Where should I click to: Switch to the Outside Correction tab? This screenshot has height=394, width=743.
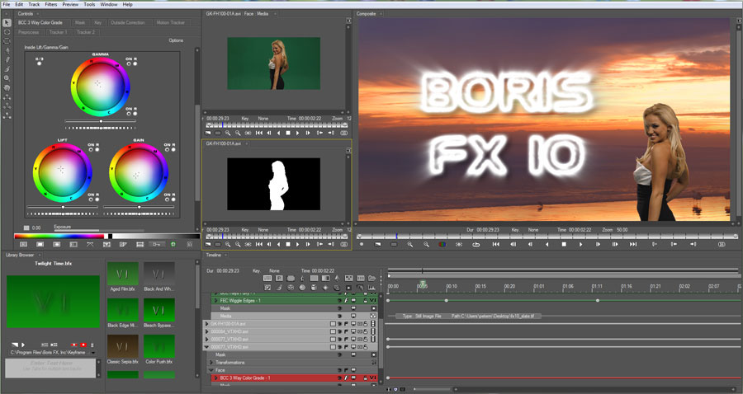point(128,23)
